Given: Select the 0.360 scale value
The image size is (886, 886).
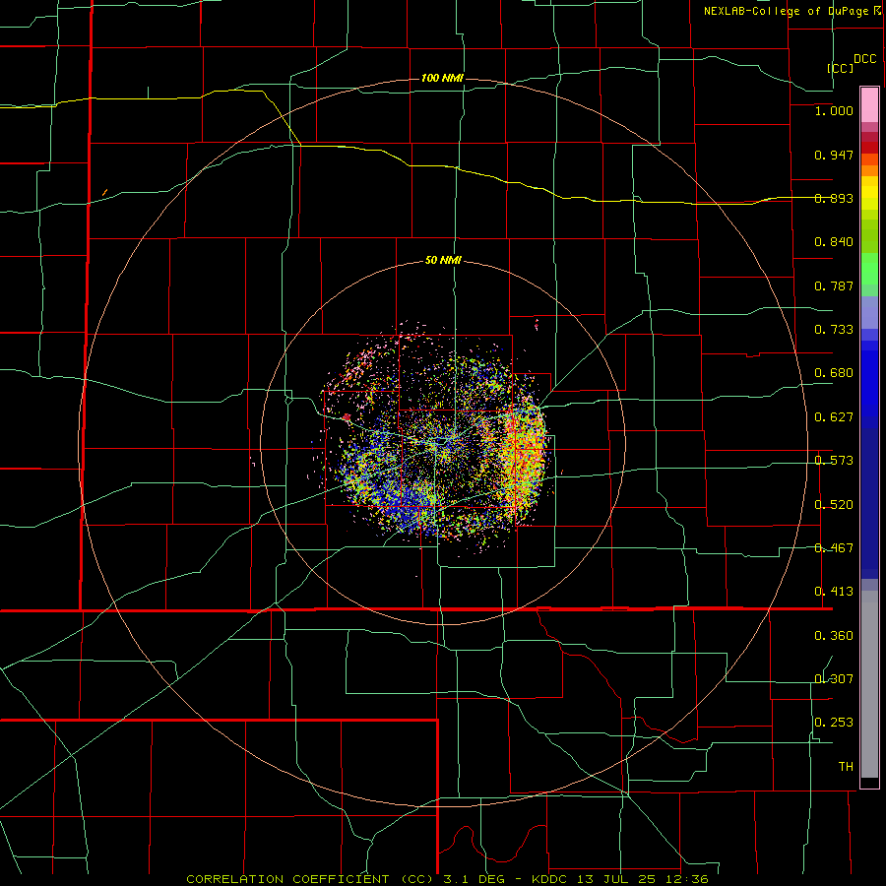Looking at the screenshot, I should click(834, 636).
